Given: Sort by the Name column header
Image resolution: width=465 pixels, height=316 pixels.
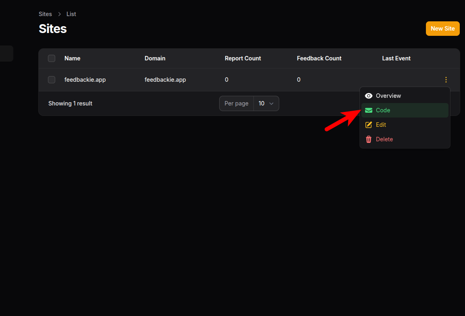Looking at the screenshot, I should point(72,58).
